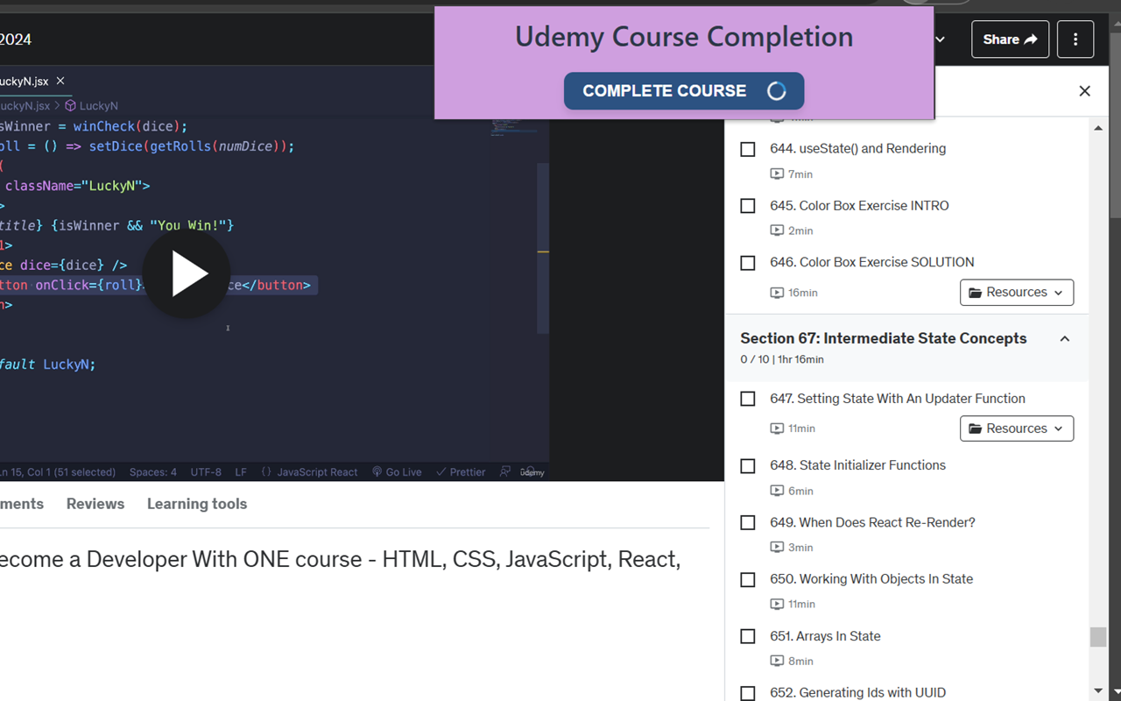Click scrollbar up arrow in course content
This screenshot has height=701, width=1121.
click(x=1098, y=129)
